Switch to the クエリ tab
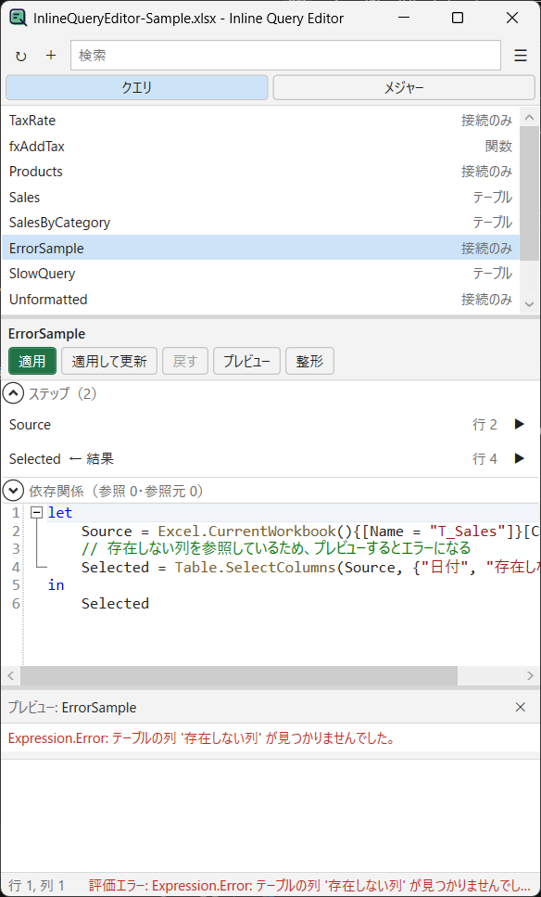The image size is (541, 897). pyautogui.click(x=136, y=87)
